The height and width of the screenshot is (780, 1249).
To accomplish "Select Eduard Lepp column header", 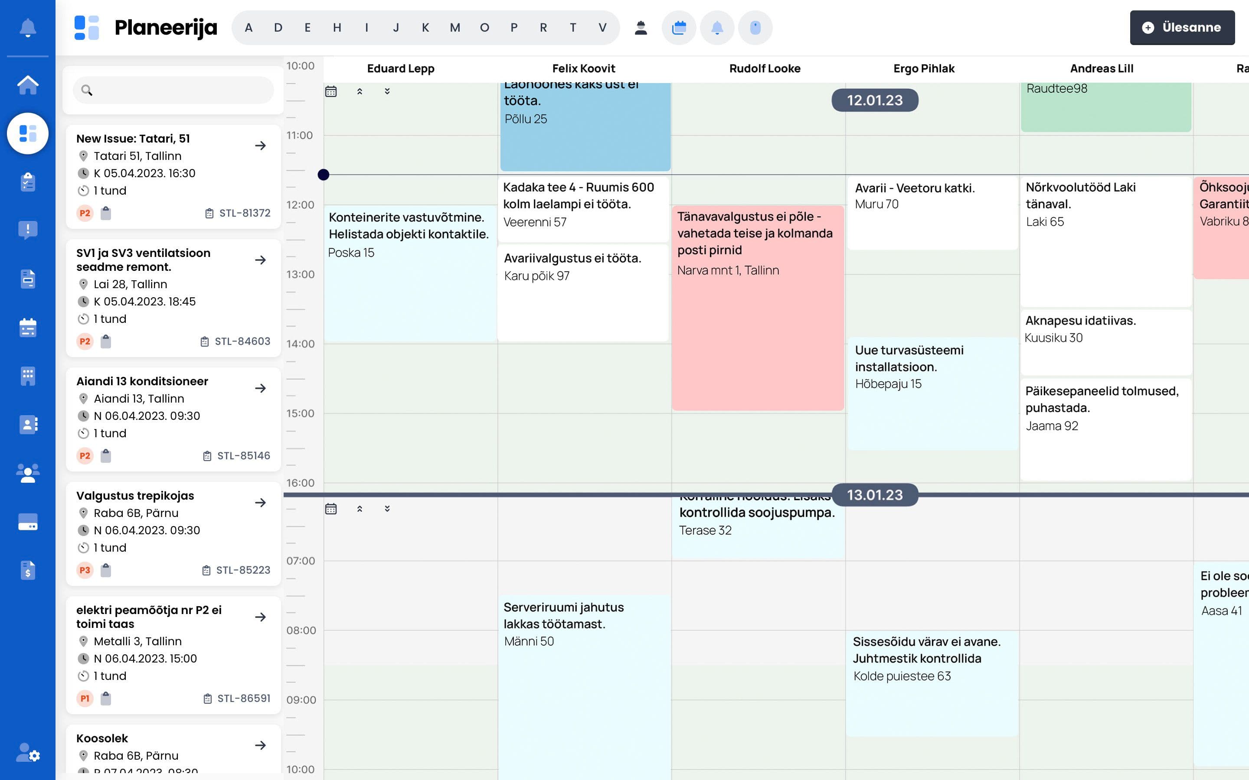I will coord(401,68).
